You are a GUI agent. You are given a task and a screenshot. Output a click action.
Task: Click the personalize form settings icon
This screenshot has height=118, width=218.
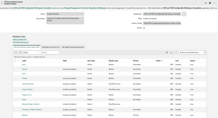click(x=206, y=3)
